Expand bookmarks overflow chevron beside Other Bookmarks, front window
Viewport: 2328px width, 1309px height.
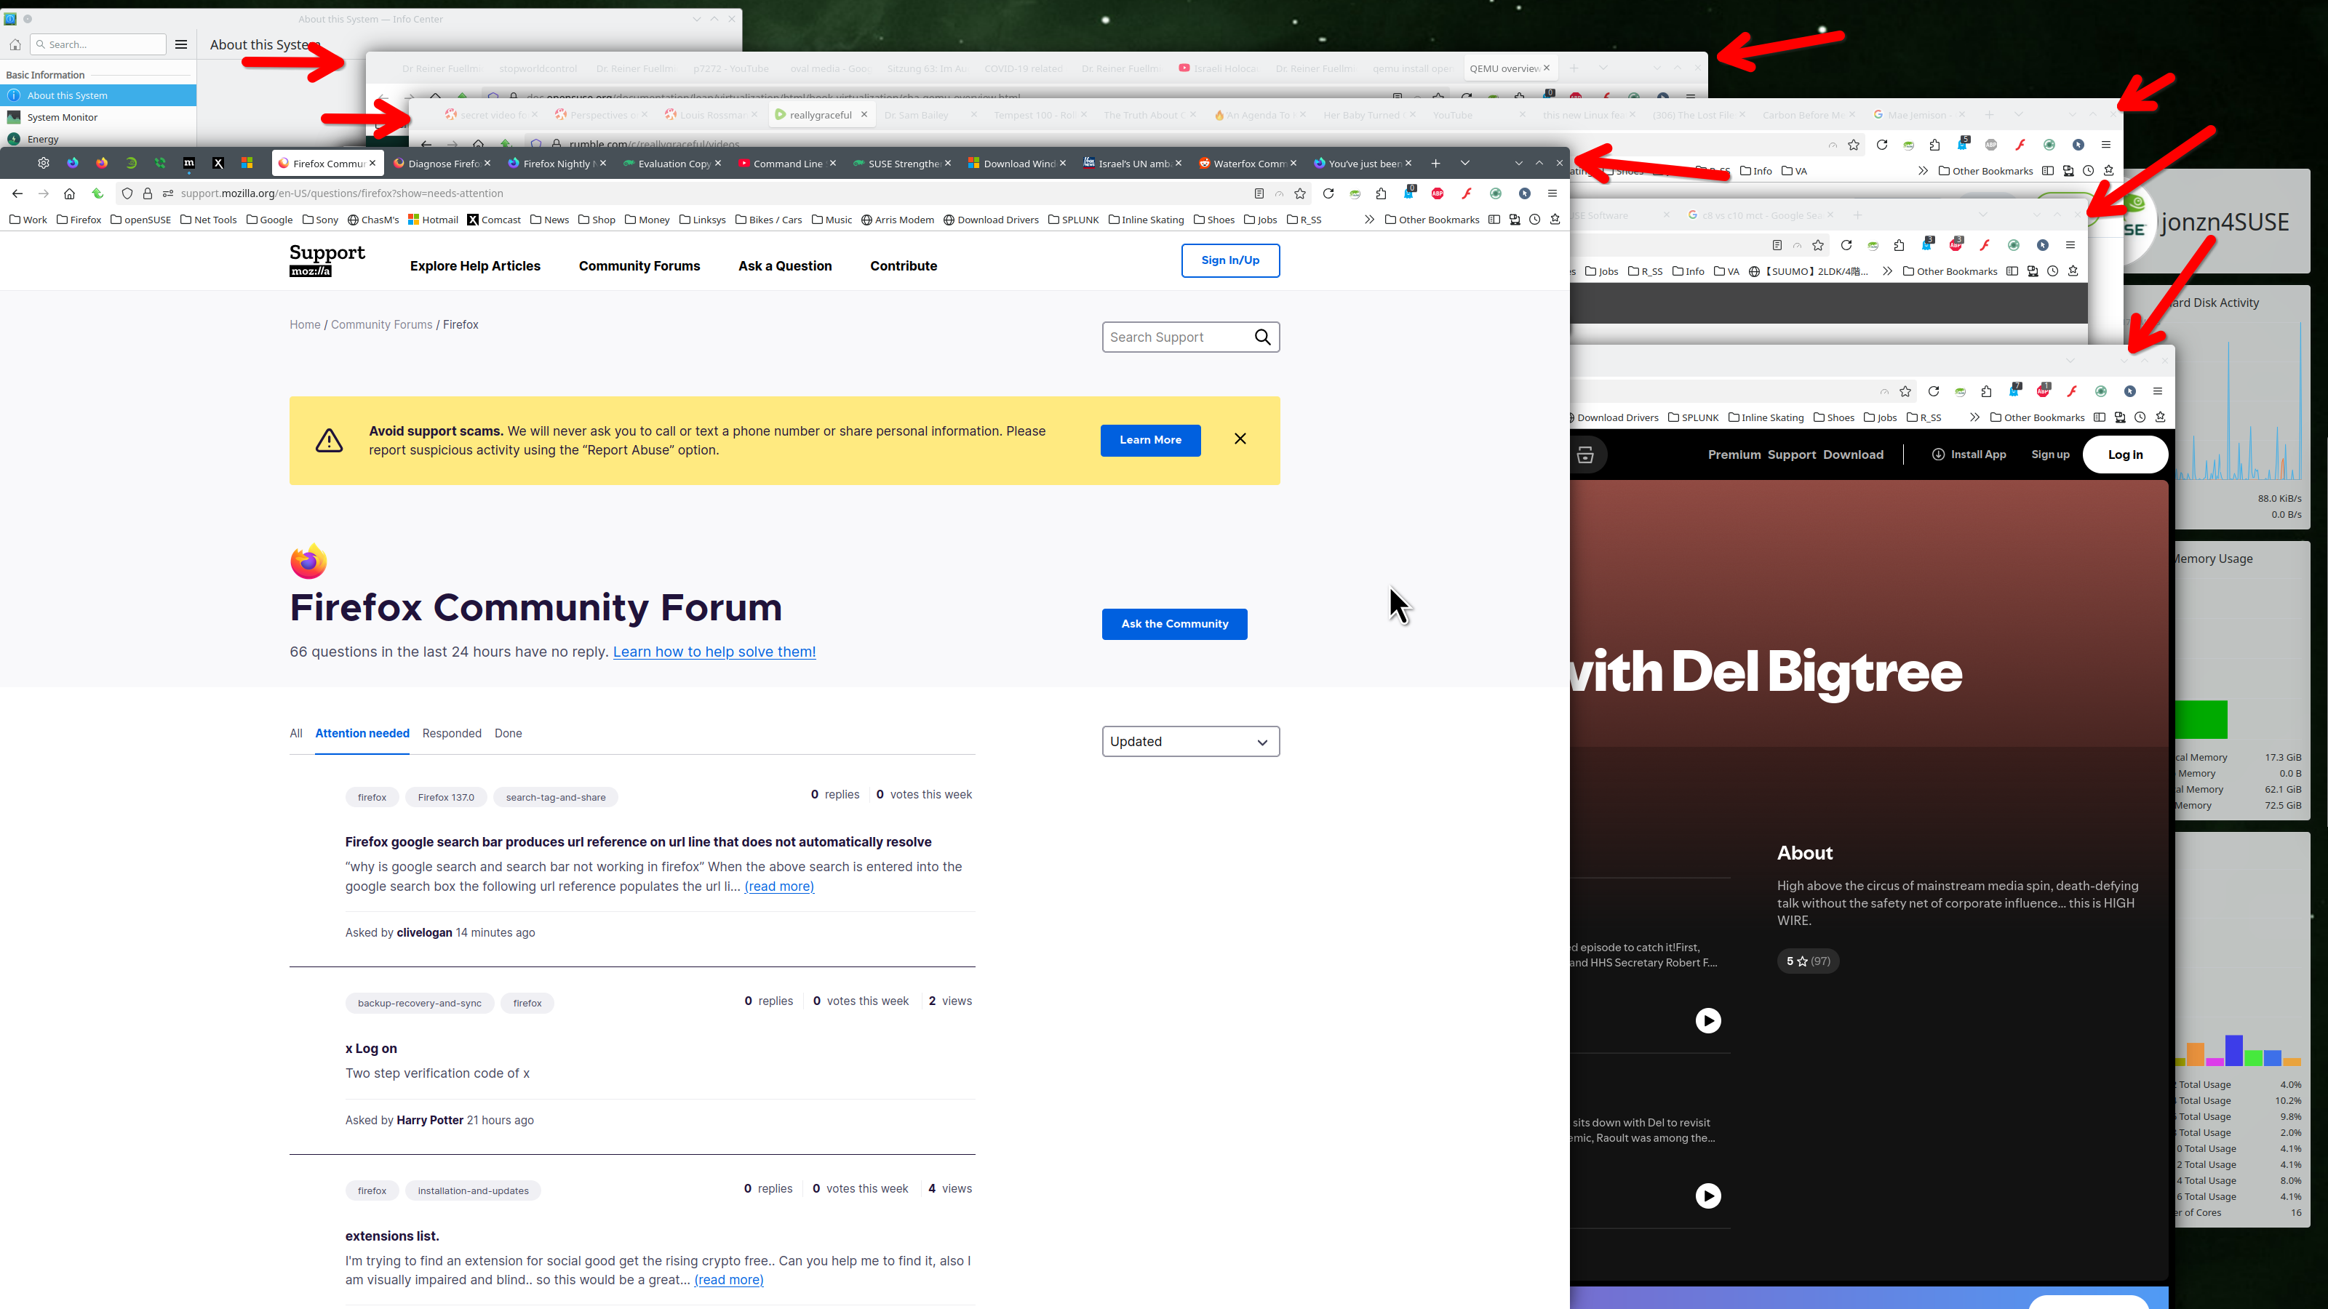(1369, 220)
